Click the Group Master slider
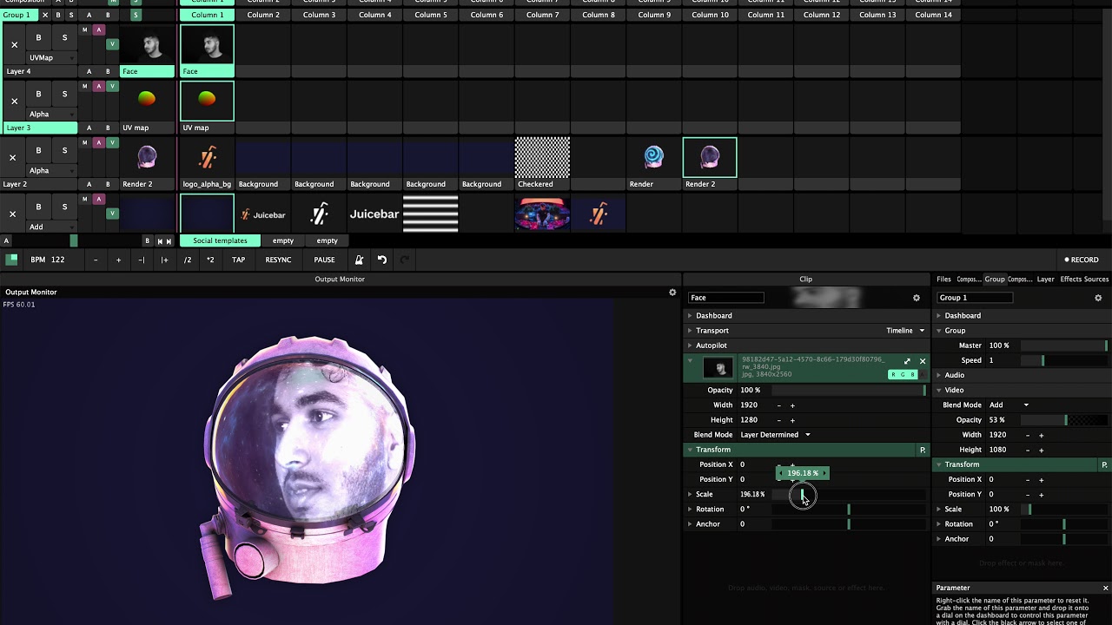The height and width of the screenshot is (625, 1112). point(1064,345)
